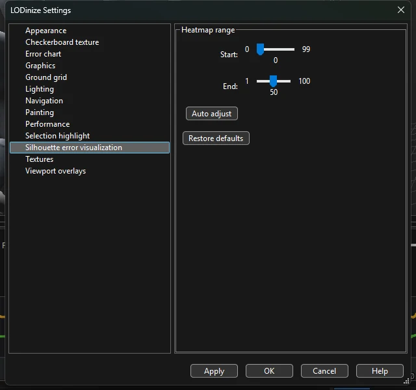This screenshot has width=416, height=390.
Task: Click the End heatmap slider handle
Action: pos(273,81)
